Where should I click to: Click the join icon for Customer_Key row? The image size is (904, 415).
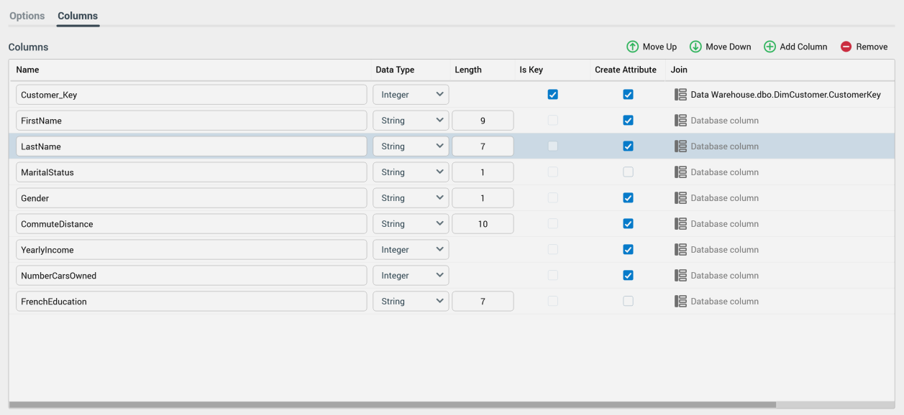click(x=680, y=95)
